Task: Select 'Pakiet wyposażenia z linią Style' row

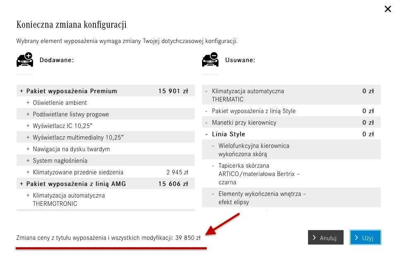Action: click(x=291, y=111)
